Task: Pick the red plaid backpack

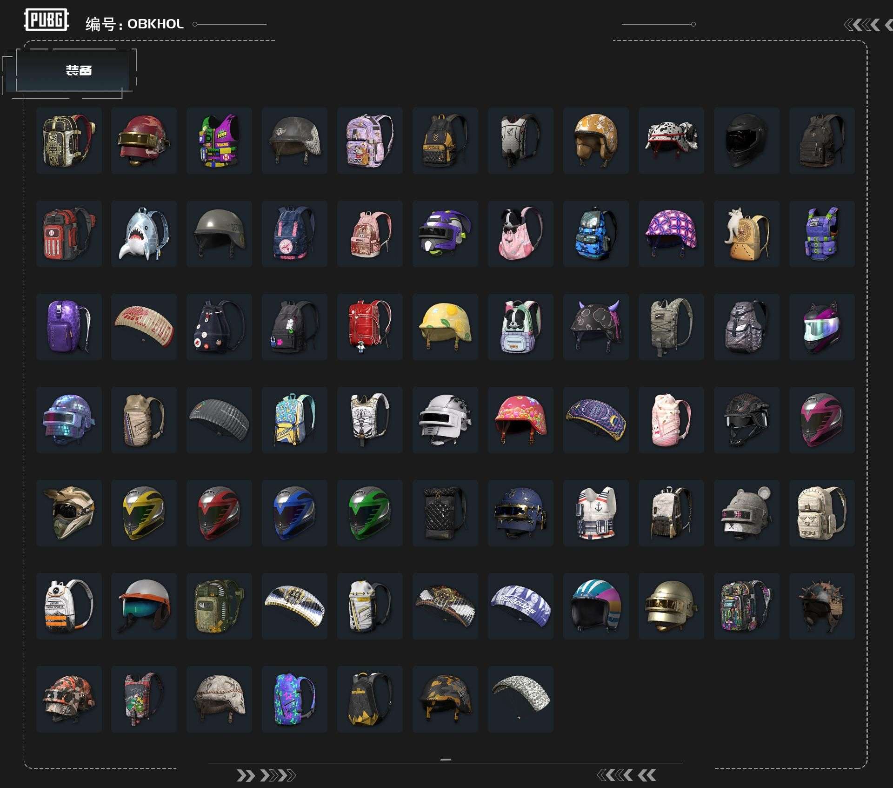Action: point(144,699)
